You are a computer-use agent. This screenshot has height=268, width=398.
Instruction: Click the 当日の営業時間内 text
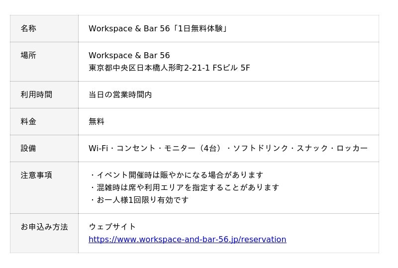click(x=120, y=95)
